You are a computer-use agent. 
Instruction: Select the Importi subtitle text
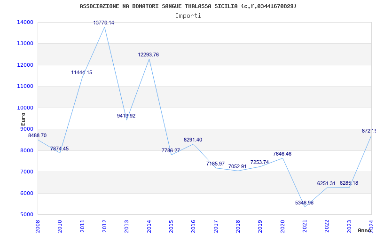coord(188,16)
